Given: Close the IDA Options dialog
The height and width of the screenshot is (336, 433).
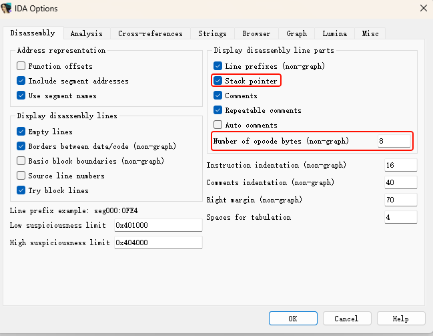Looking at the screenshot, I should point(424,8).
